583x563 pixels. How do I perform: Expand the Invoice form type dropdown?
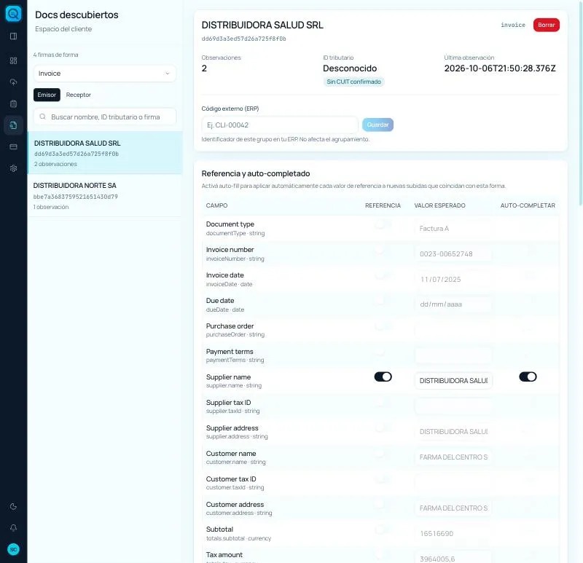(x=104, y=74)
